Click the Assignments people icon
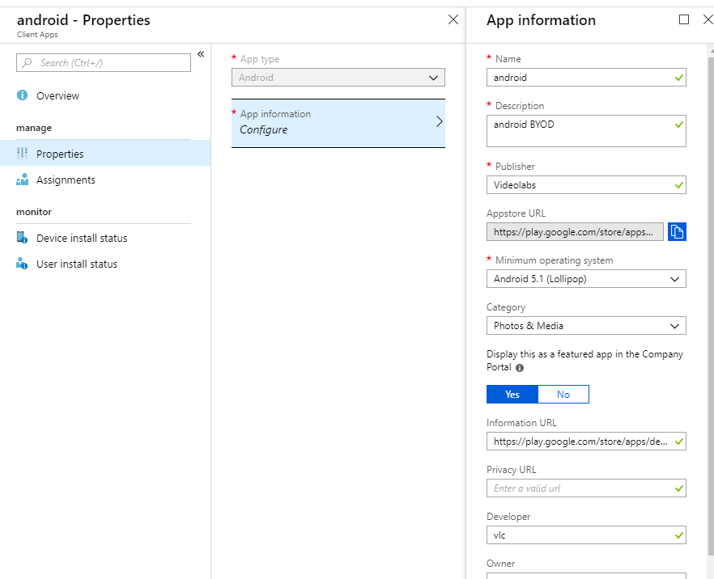This screenshot has height=579, width=714. (23, 180)
